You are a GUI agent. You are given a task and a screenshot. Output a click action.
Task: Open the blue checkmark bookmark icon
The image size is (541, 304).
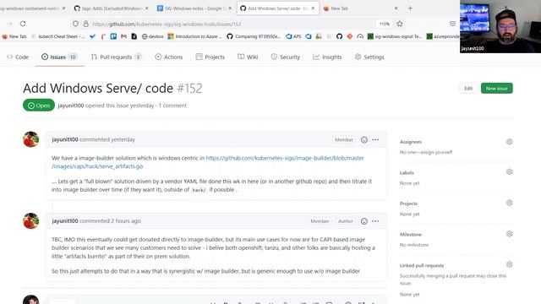[92, 36]
